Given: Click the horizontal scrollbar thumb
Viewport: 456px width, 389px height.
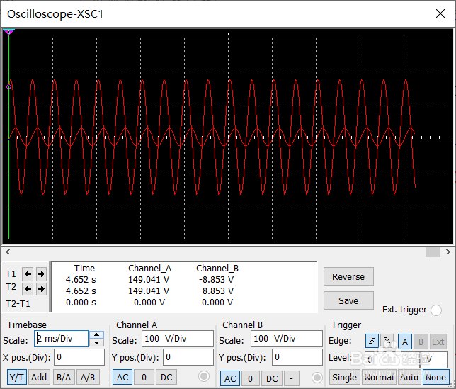Looking at the screenshot, I should pyautogui.click(x=433, y=252).
